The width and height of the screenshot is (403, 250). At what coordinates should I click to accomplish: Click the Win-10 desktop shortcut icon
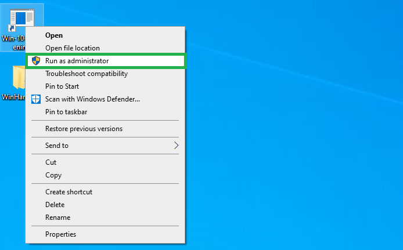(x=21, y=17)
